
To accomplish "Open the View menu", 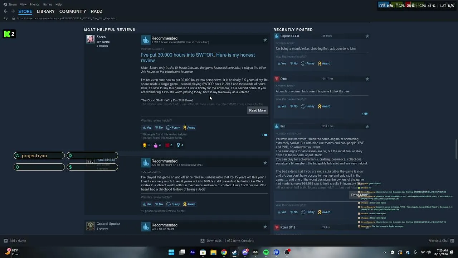I will click(x=23, y=4).
